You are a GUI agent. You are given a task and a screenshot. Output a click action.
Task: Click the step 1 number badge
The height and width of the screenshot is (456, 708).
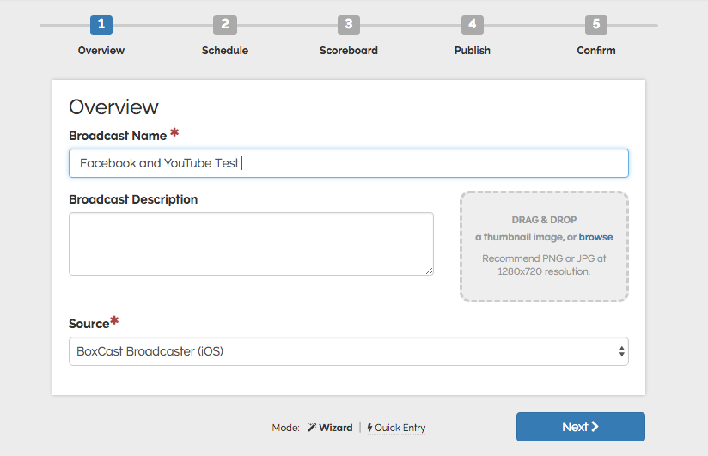pyautogui.click(x=101, y=25)
